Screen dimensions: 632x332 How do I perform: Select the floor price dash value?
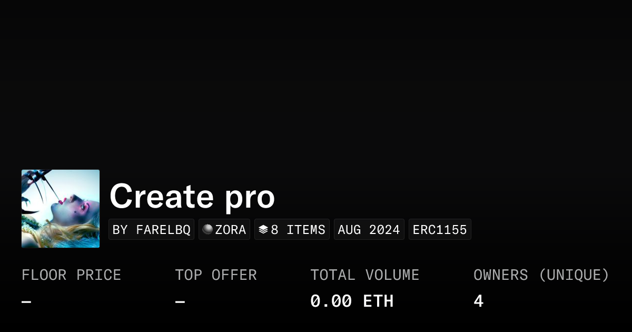(x=26, y=301)
